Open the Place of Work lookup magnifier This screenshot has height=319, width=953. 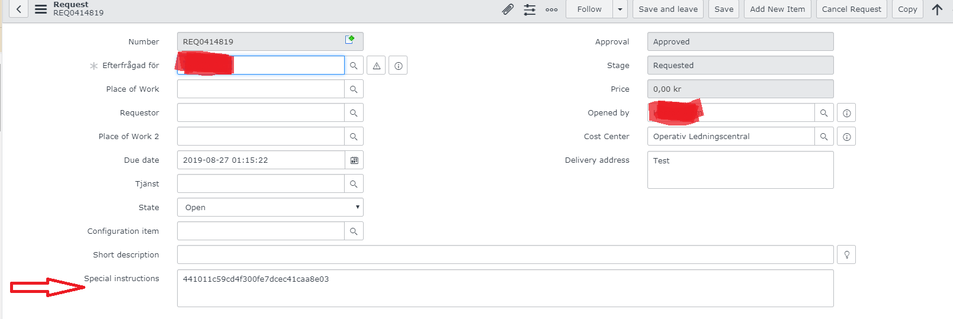pos(354,89)
